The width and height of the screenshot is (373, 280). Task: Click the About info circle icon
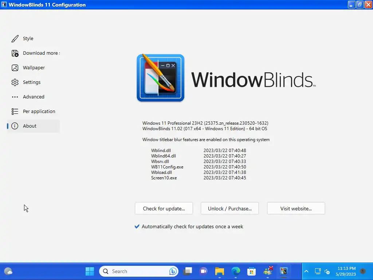[x=15, y=126]
